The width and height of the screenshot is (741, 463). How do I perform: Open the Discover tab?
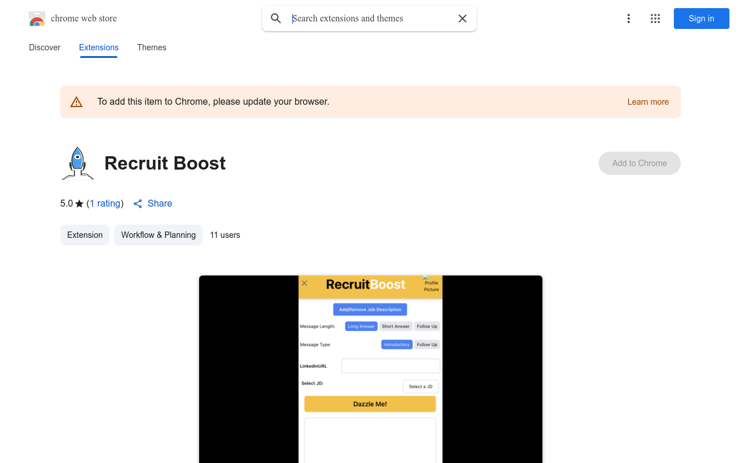(45, 47)
